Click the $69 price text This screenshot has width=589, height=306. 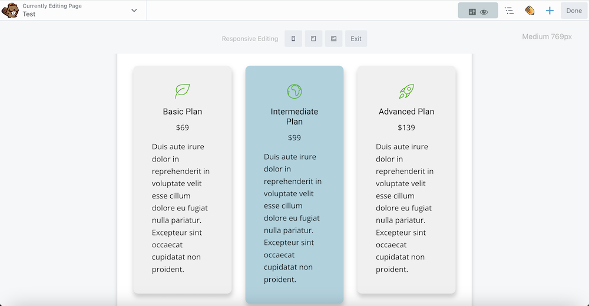(183, 127)
